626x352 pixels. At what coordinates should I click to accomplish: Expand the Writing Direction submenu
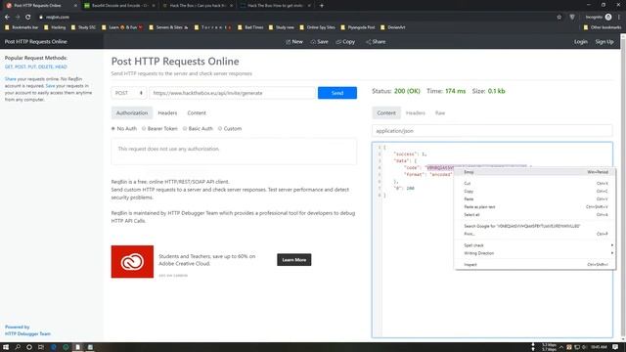click(x=535, y=253)
